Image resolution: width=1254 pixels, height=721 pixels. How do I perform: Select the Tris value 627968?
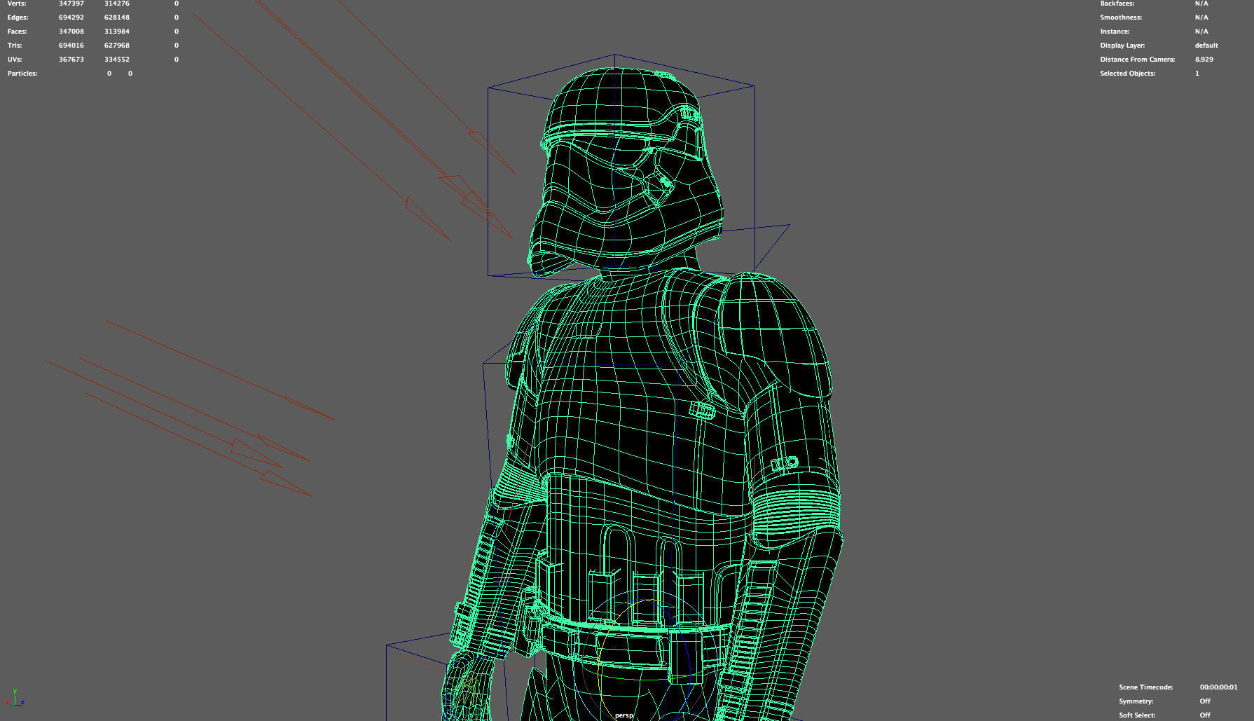(x=117, y=46)
